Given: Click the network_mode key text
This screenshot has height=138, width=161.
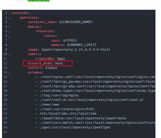Looking at the screenshot, I should click(39, 63).
